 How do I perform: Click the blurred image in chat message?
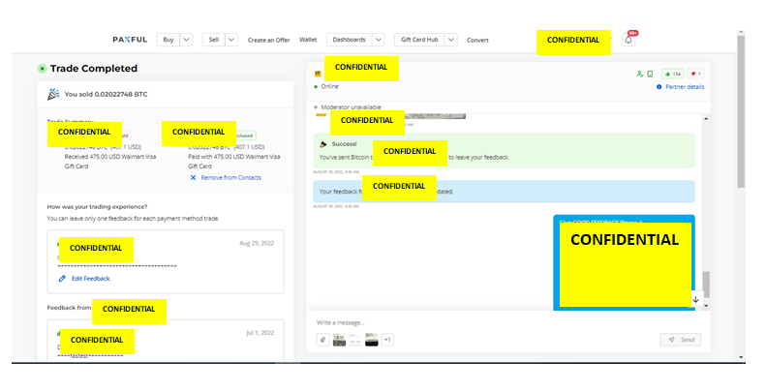tap(435, 116)
